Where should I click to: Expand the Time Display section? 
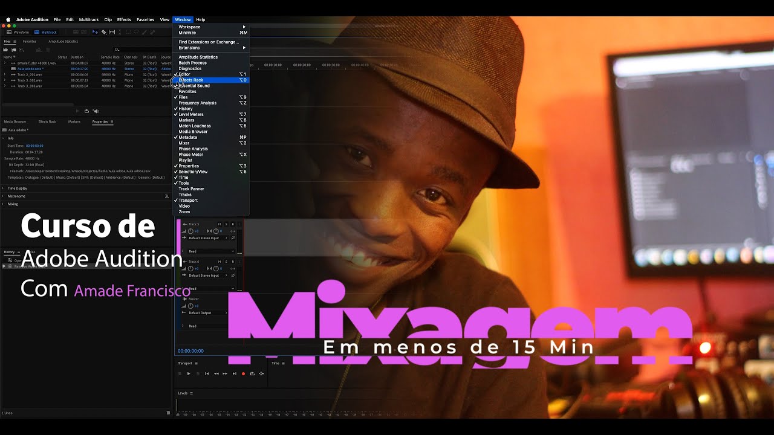[x=3, y=188]
